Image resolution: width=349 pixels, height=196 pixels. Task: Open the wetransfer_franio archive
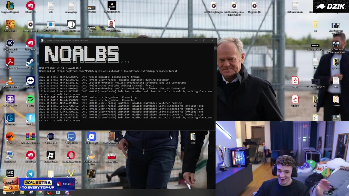[31, 138]
